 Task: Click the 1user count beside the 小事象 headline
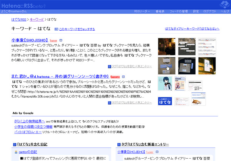[x=54, y=41]
